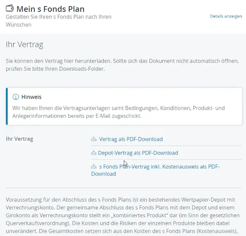Click the blue accent bar of Hinweis box
The width and height of the screenshot is (246, 236).
pos(7,106)
